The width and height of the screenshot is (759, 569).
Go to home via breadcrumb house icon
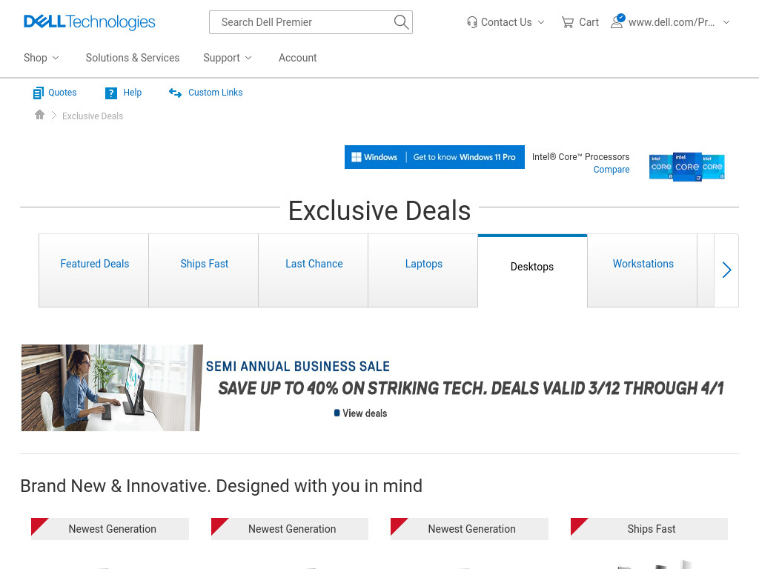(40, 115)
